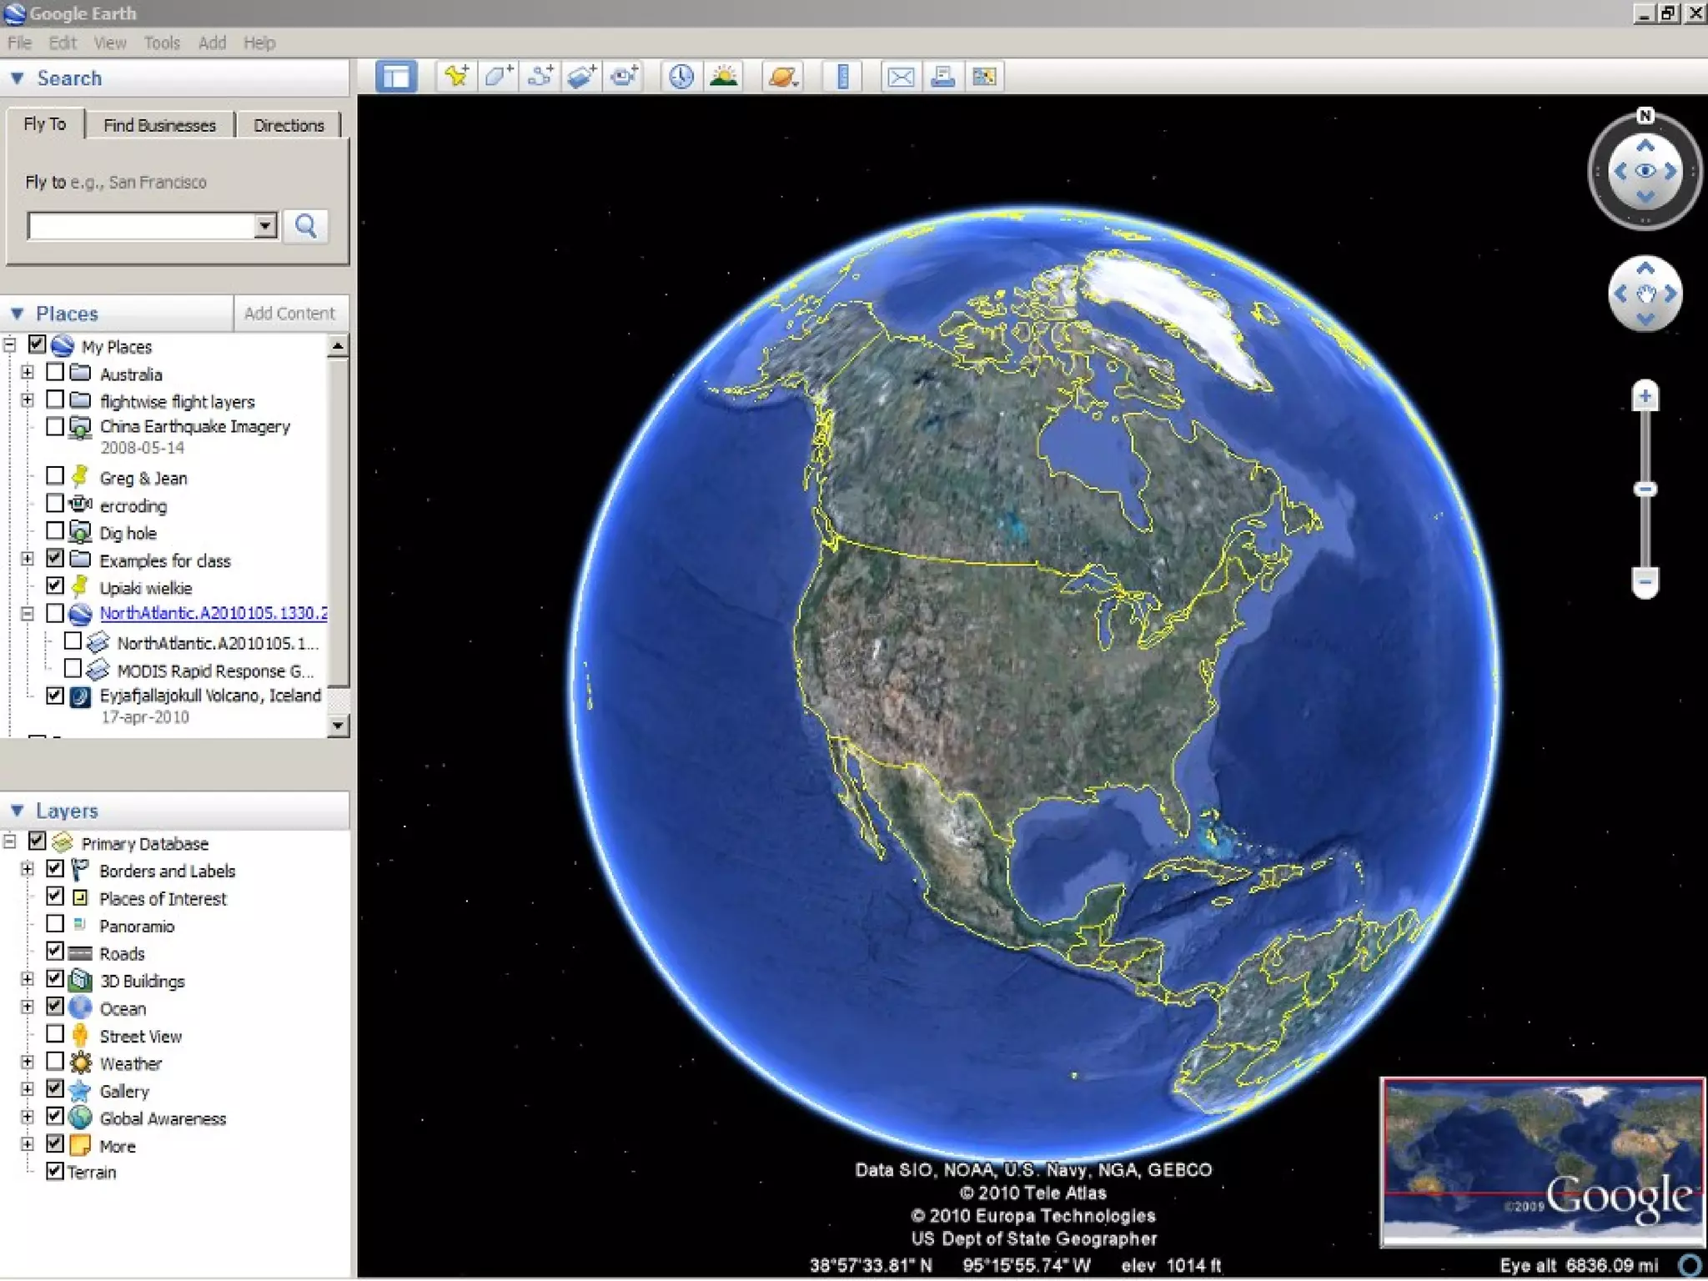Switch to the Directions tab
The height and width of the screenshot is (1281, 1708).
[x=289, y=125]
